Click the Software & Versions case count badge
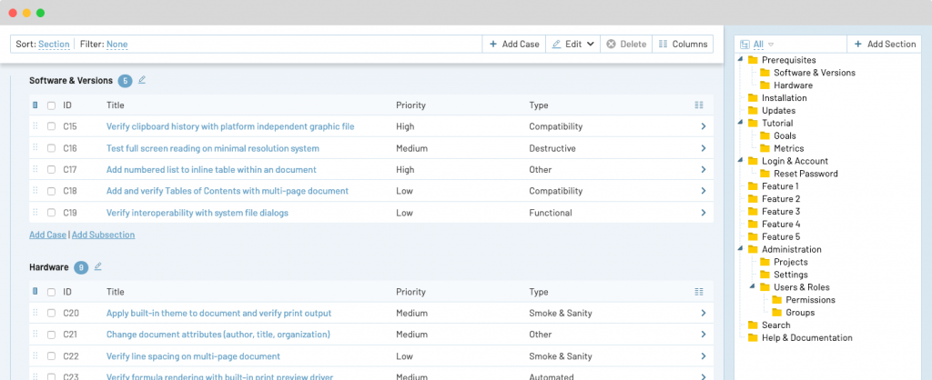This screenshot has height=380, width=932. click(x=125, y=81)
